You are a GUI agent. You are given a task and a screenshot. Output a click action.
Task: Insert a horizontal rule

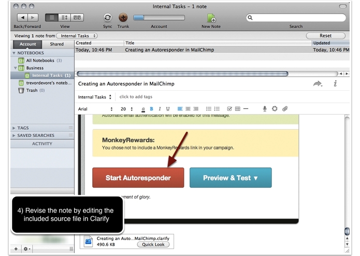coord(246,109)
